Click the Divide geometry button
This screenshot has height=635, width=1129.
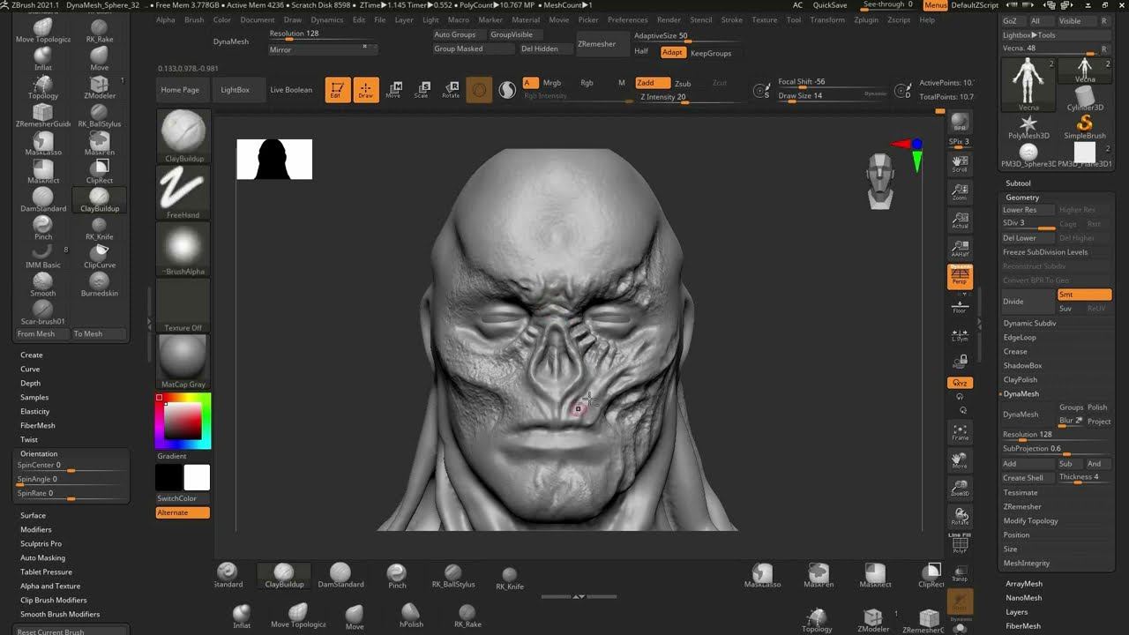coord(1028,302)
